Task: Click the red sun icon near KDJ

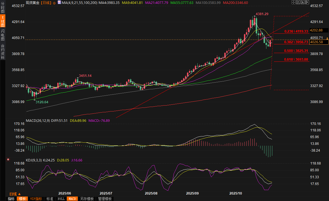Action: pyautogui.click(x=8, y=160)
